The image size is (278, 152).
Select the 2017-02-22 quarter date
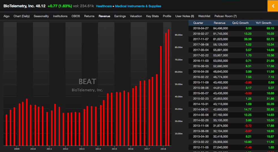(x=201, y=55)
